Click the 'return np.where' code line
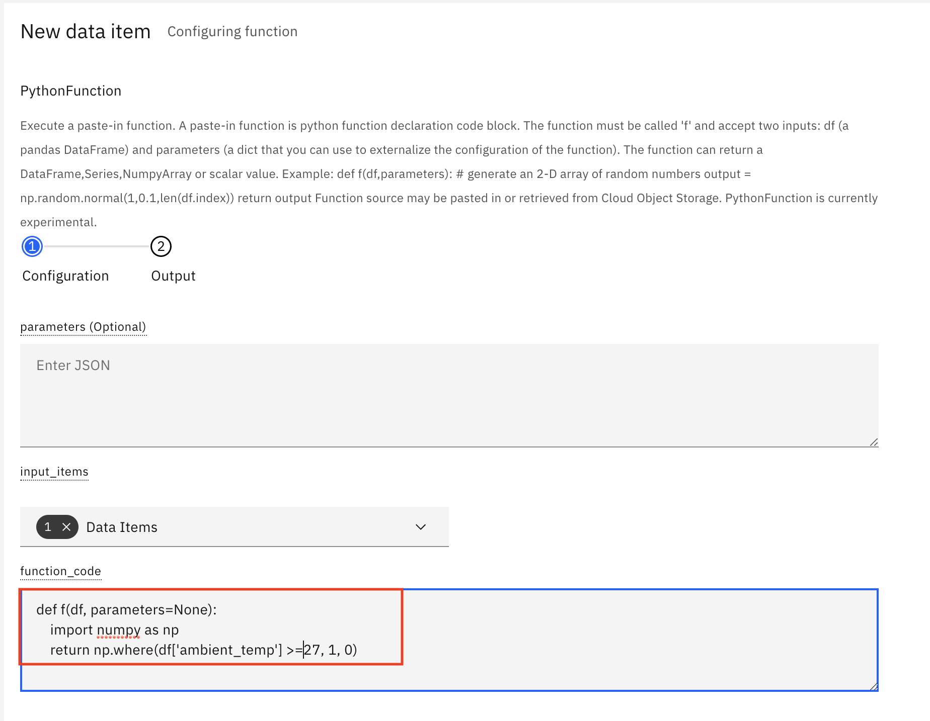The width and height of the screenshot is (930, 721). [203, 650]
